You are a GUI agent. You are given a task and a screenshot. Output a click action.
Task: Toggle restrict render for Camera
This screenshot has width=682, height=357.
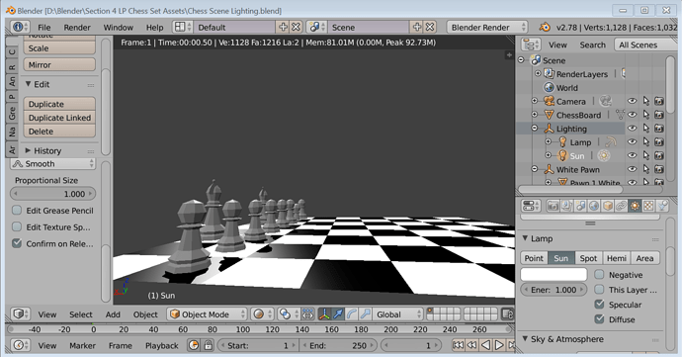point(659,101)
